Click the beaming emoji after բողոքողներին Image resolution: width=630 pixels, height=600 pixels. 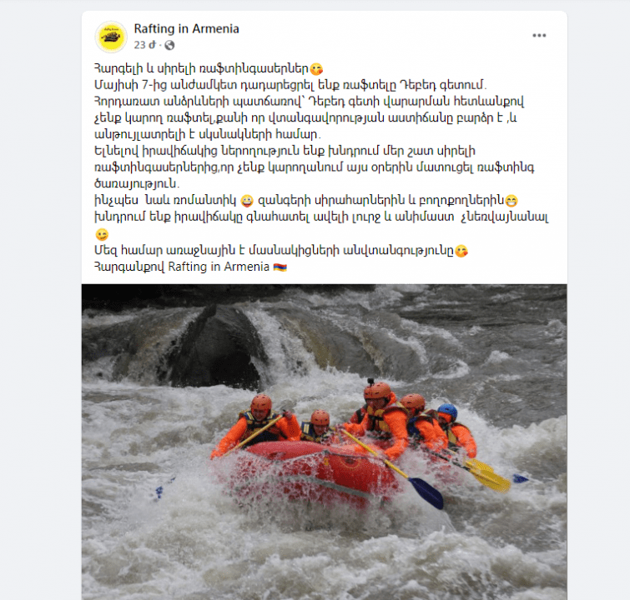tap(511, 200)
